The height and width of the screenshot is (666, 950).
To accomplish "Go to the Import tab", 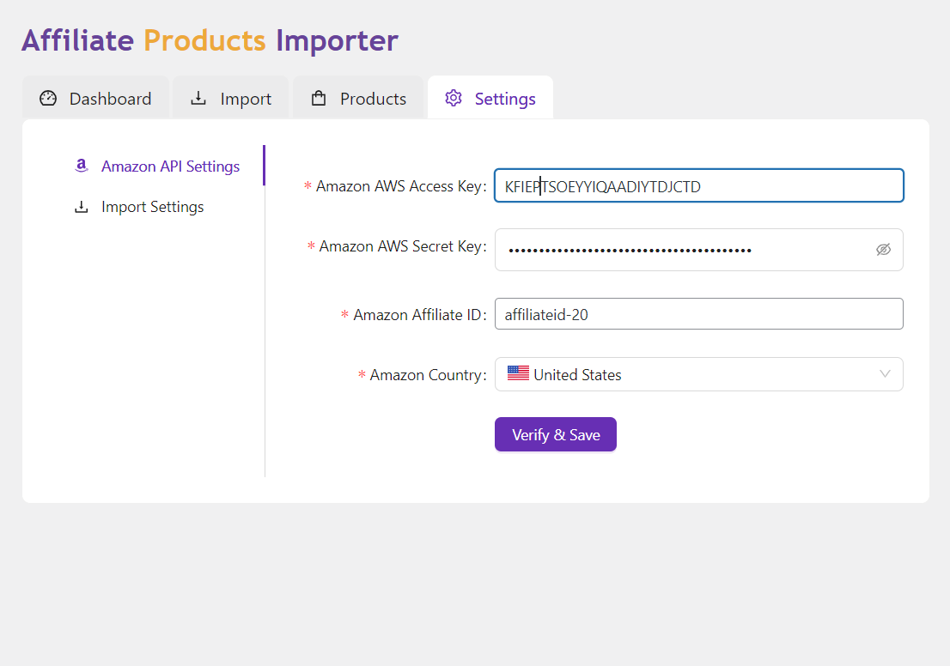I will pos(232,99).
